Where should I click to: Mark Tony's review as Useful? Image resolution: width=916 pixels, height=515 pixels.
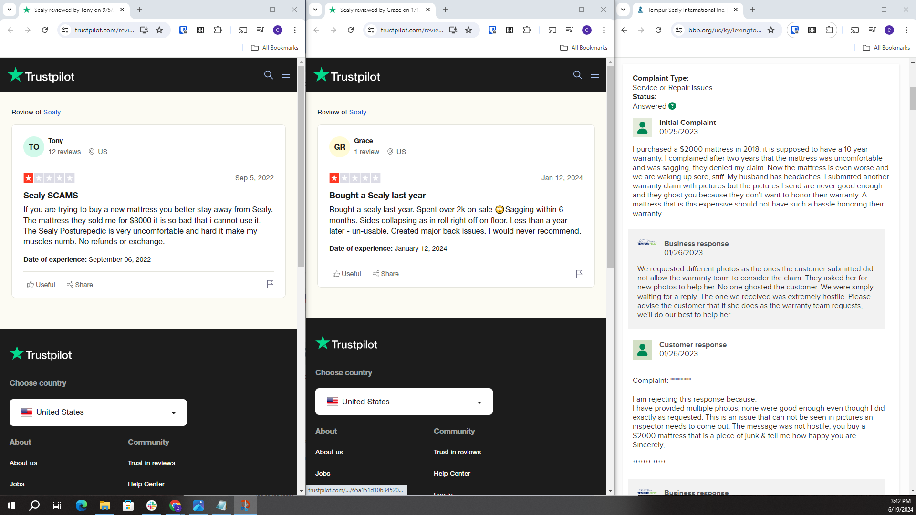(x=41, y=285)
